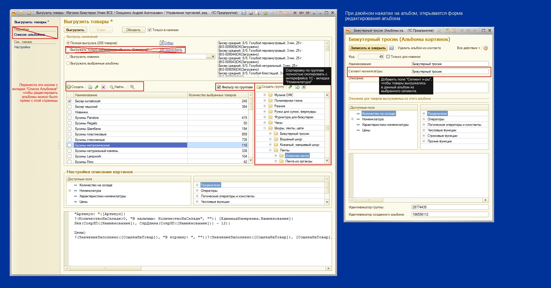Screen dimensions: 551x288
Task: Open the Все действия dropdown menu
Action: pyautogui.click(x=468, y=48)
